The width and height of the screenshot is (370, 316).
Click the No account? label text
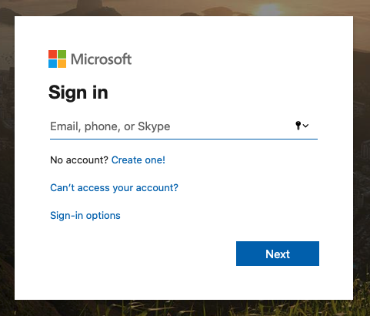(79, 160)
